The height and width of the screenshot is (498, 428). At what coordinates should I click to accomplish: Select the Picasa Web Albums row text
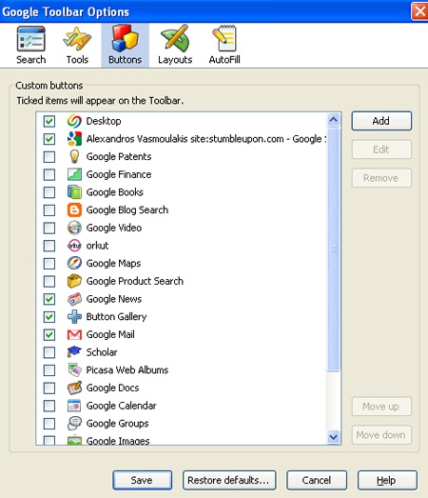pyautogui.click(x=127, y=370)
